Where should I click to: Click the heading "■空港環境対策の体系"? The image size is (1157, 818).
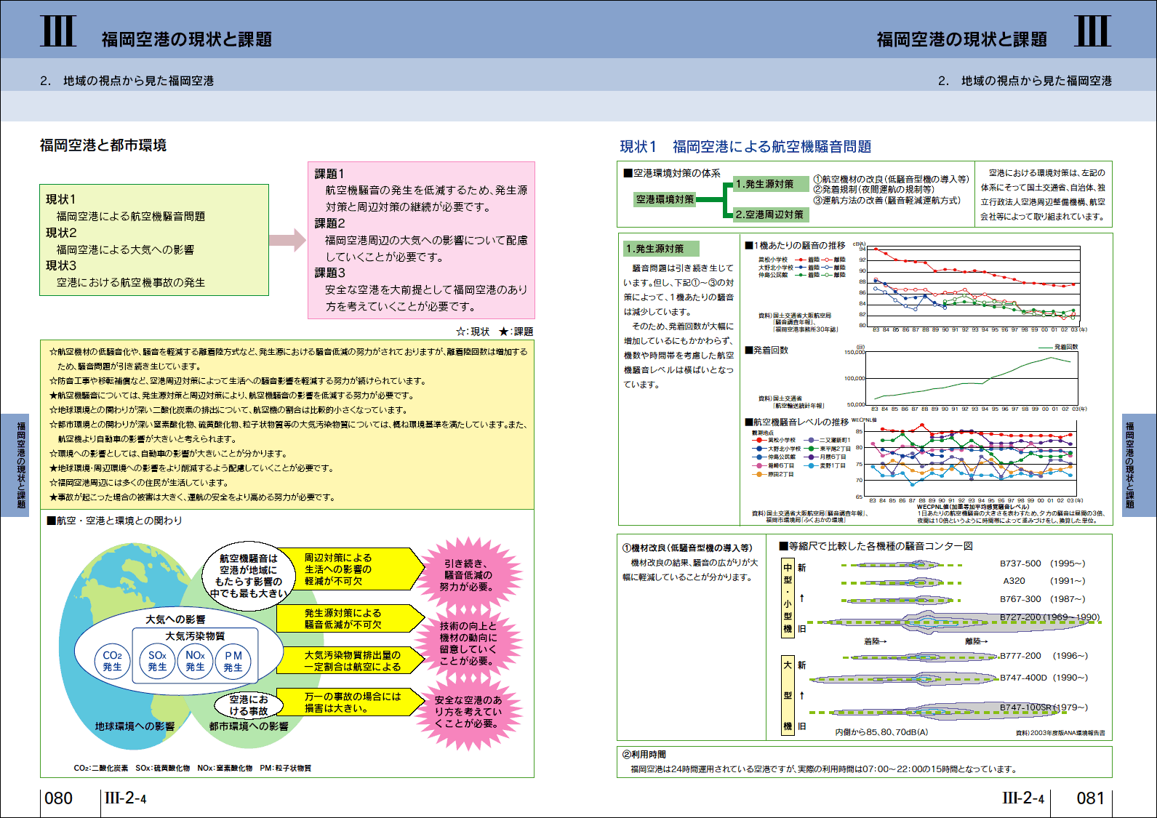[672, 173]
